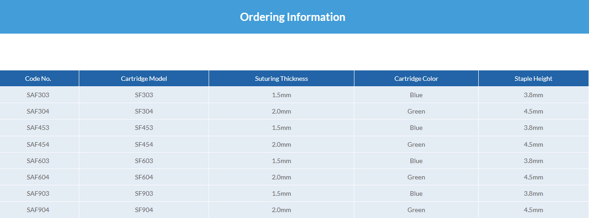Select the 4.5mm staple height for SAF904

tap(533, 210)
